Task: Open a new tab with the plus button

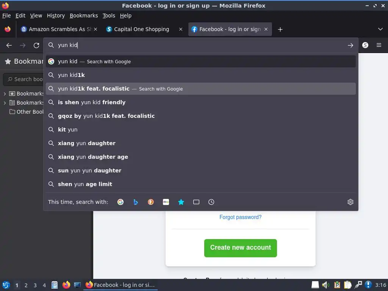Action: coord(280,30)
